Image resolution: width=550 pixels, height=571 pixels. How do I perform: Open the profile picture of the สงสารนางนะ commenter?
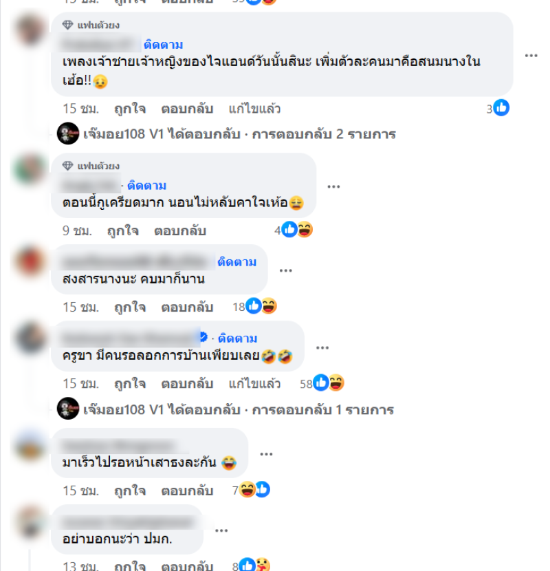tap(31, 261)
